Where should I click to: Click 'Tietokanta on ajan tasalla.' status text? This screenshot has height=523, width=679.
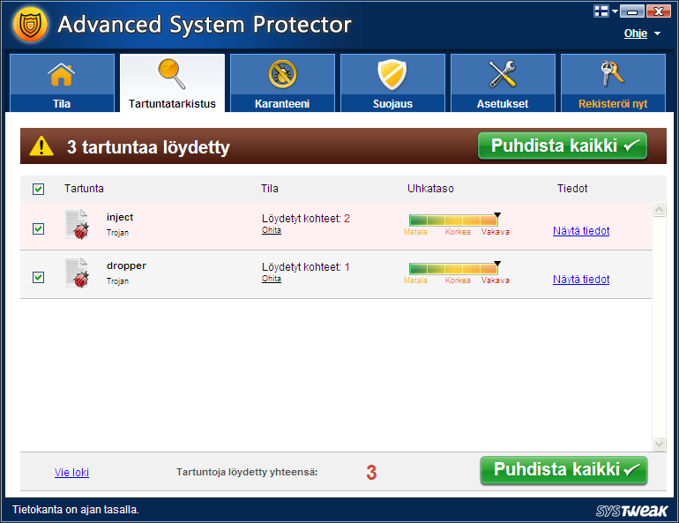76,510
